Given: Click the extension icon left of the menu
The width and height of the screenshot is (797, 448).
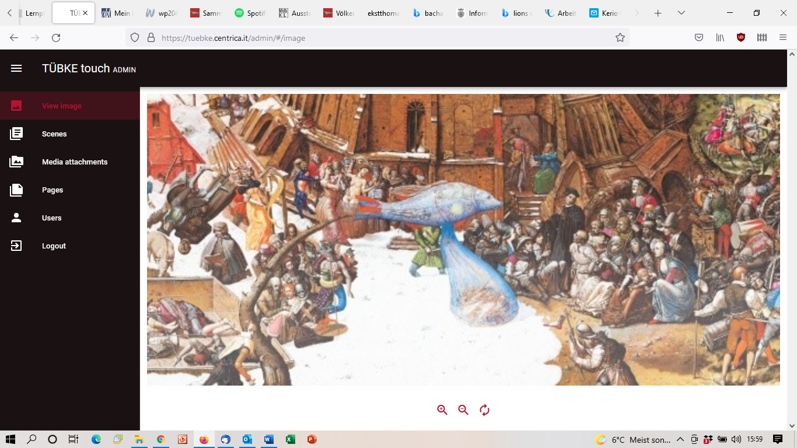Looking at the screenshot, I should pyautogui.click(x=762, y=37).
